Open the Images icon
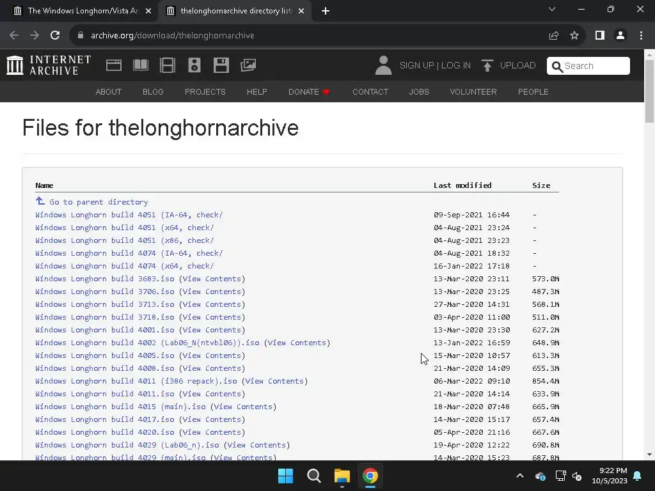Screen dimensions: 655x491 pos(248,65)
